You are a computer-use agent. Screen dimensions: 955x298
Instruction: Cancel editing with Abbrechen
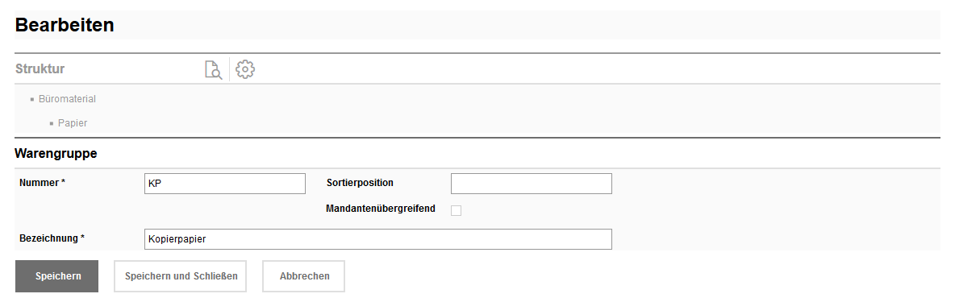304,276
